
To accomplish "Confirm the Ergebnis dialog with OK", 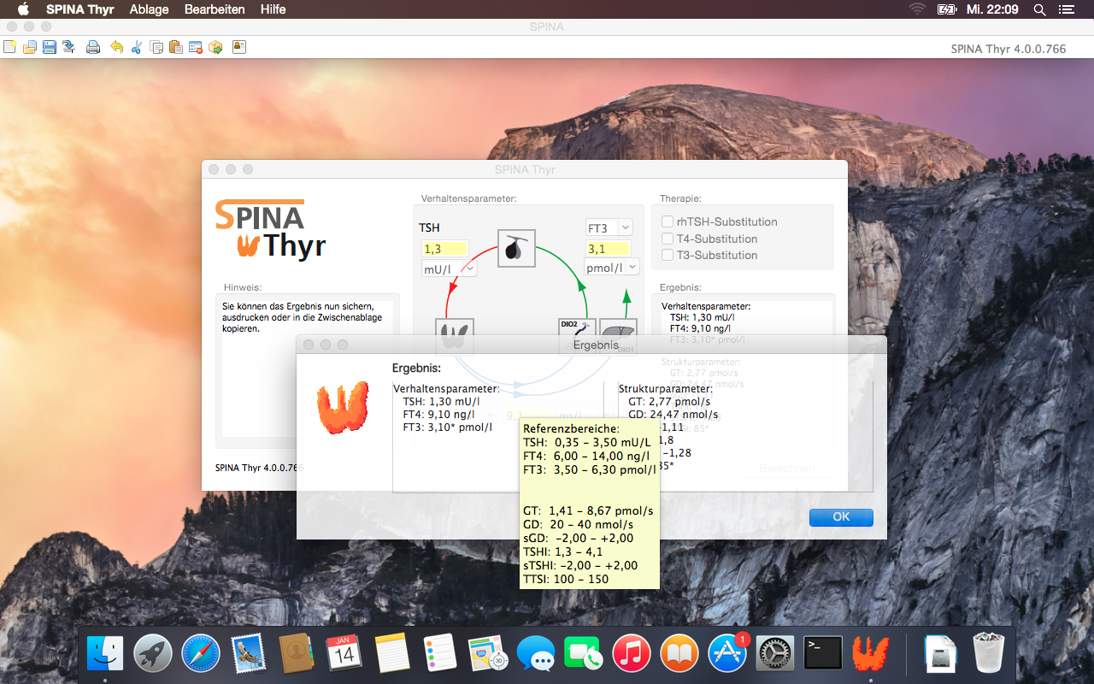I will click(x=841, y=516).
